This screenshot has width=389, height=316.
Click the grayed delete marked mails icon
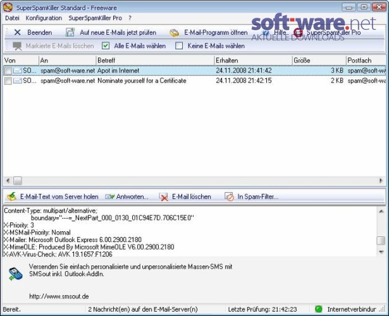17,46
